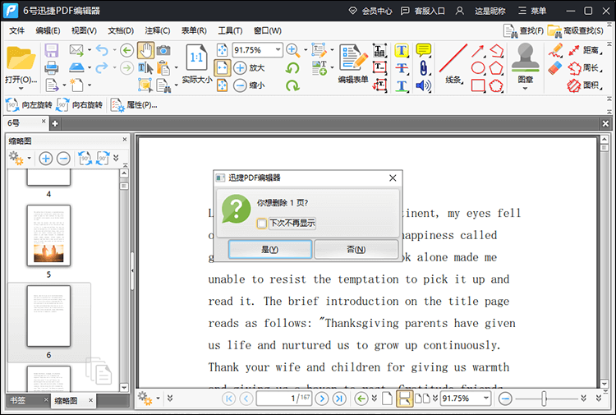Confirm deletion with 是(Y) button

click(270, 250)
